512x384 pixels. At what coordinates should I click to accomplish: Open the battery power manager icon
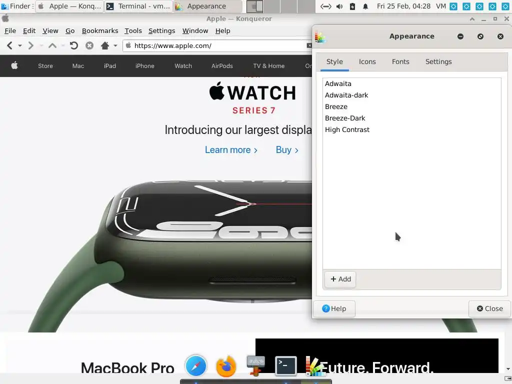click(352, 6)
